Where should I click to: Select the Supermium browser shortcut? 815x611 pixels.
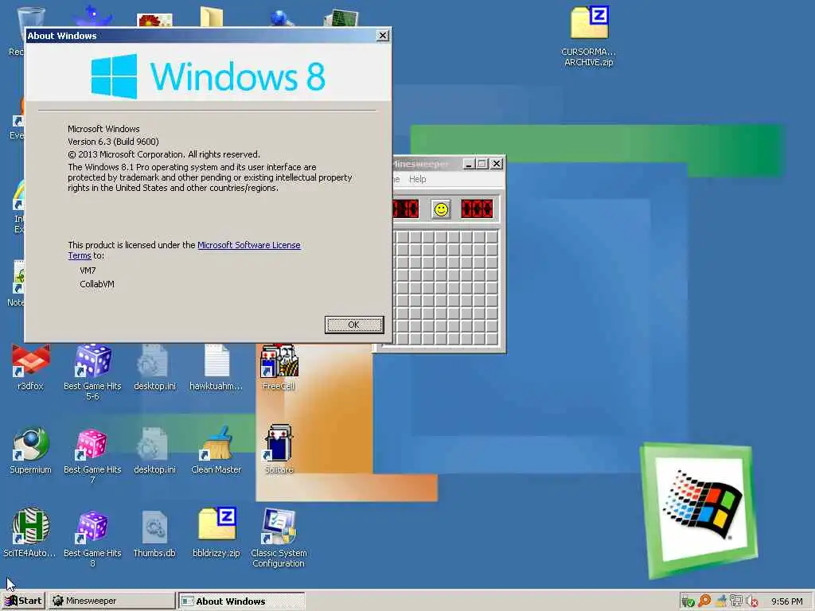(x=31, y=451)
